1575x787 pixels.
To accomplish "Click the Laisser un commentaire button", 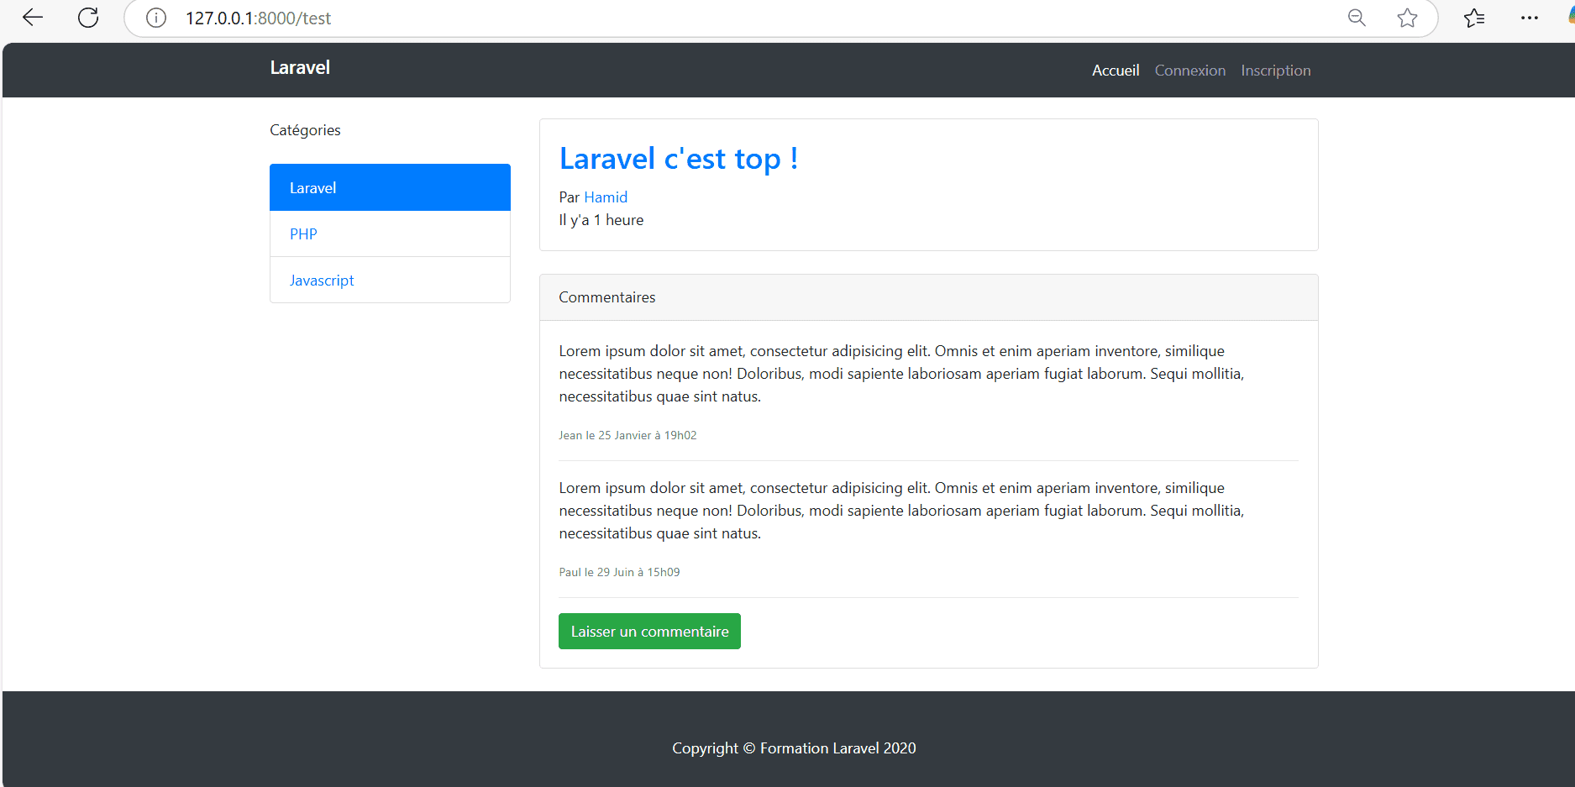I will point(649,631).
